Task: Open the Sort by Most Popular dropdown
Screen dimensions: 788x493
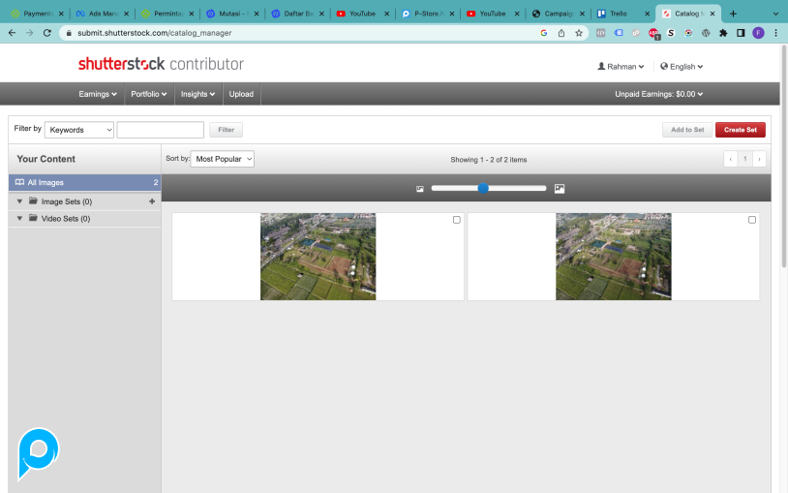Action: click(x=223, y=159)
